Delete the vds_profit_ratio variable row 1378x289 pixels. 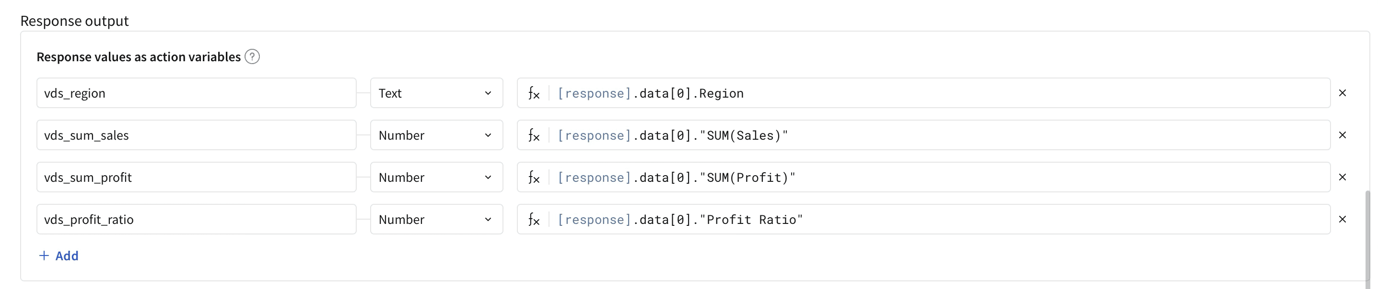(x=1342, y=219)
